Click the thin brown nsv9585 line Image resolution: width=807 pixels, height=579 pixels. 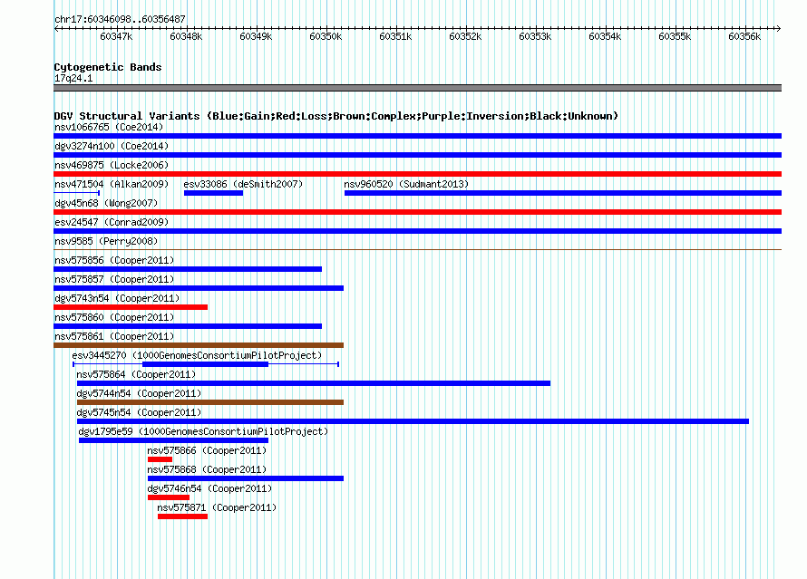click(x=417, y=250)
